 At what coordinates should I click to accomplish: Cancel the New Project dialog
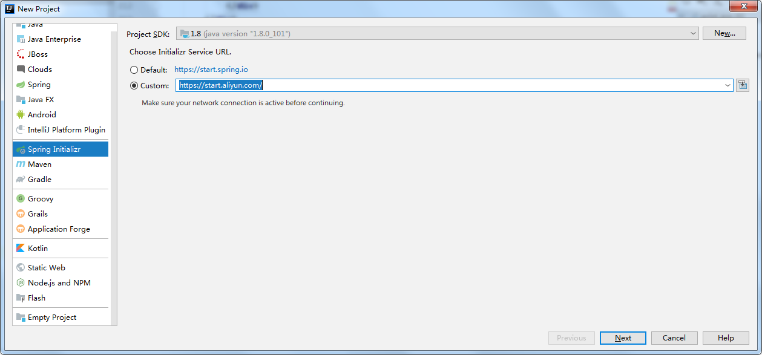(674, 338)
